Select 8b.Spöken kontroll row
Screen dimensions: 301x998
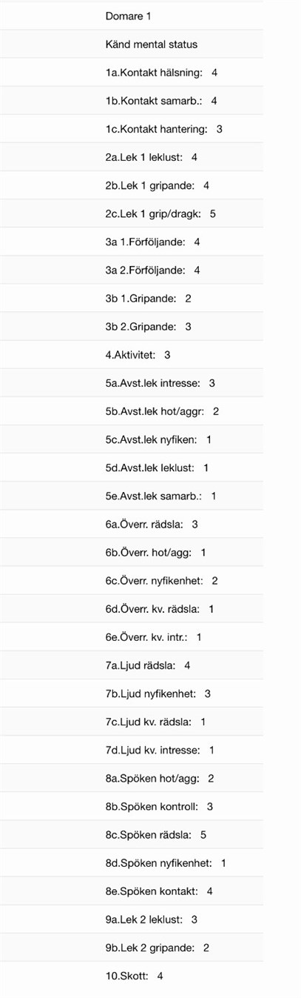pyautogui.click(x=132, y=806)
